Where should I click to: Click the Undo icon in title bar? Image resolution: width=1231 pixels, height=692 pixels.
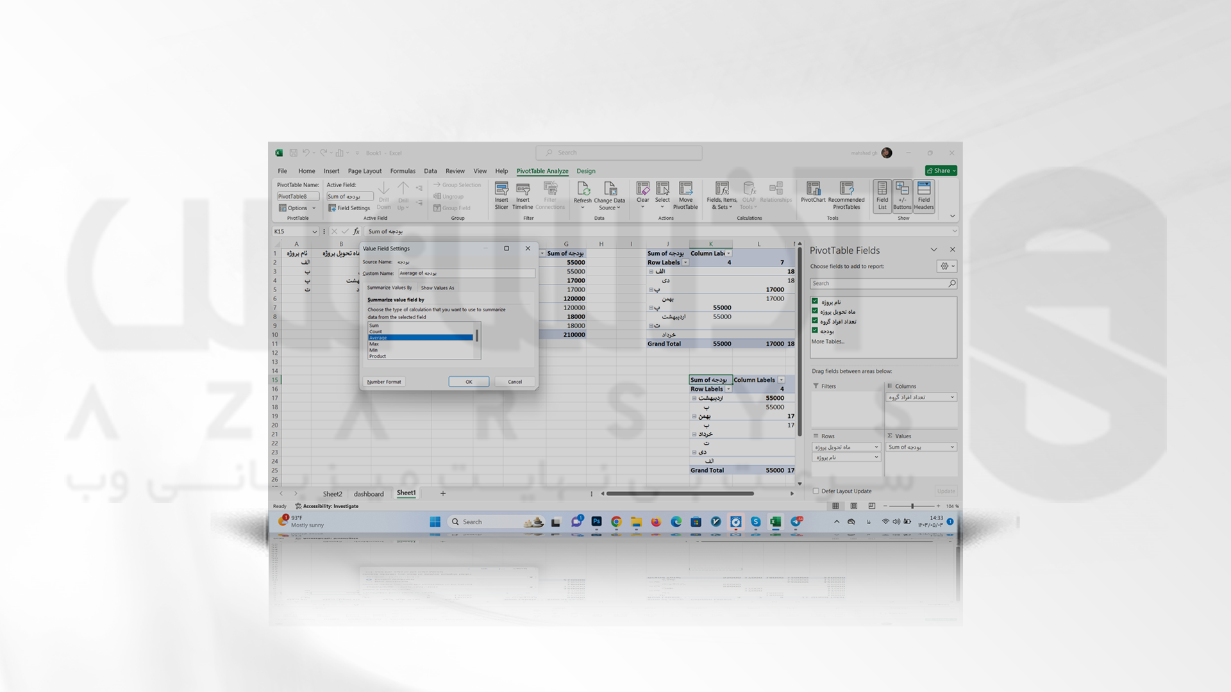(x=306, y=153)
